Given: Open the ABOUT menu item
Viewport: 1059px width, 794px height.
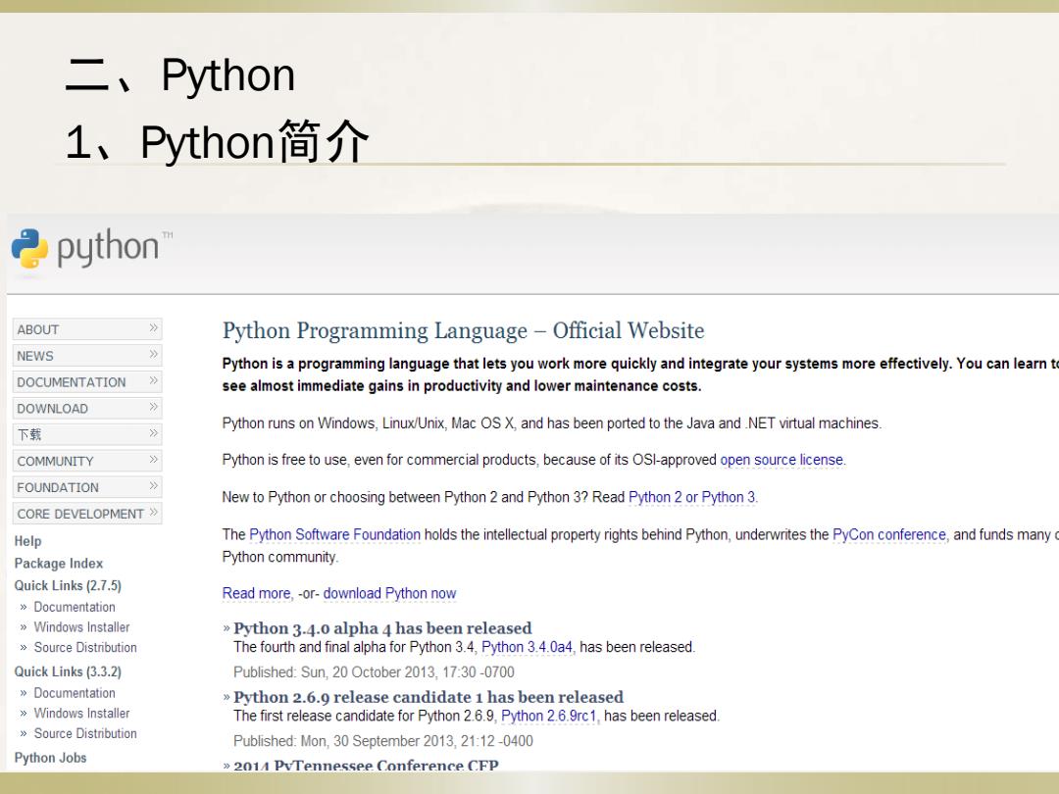Looking at the screenshot, I should click(87, 328).
